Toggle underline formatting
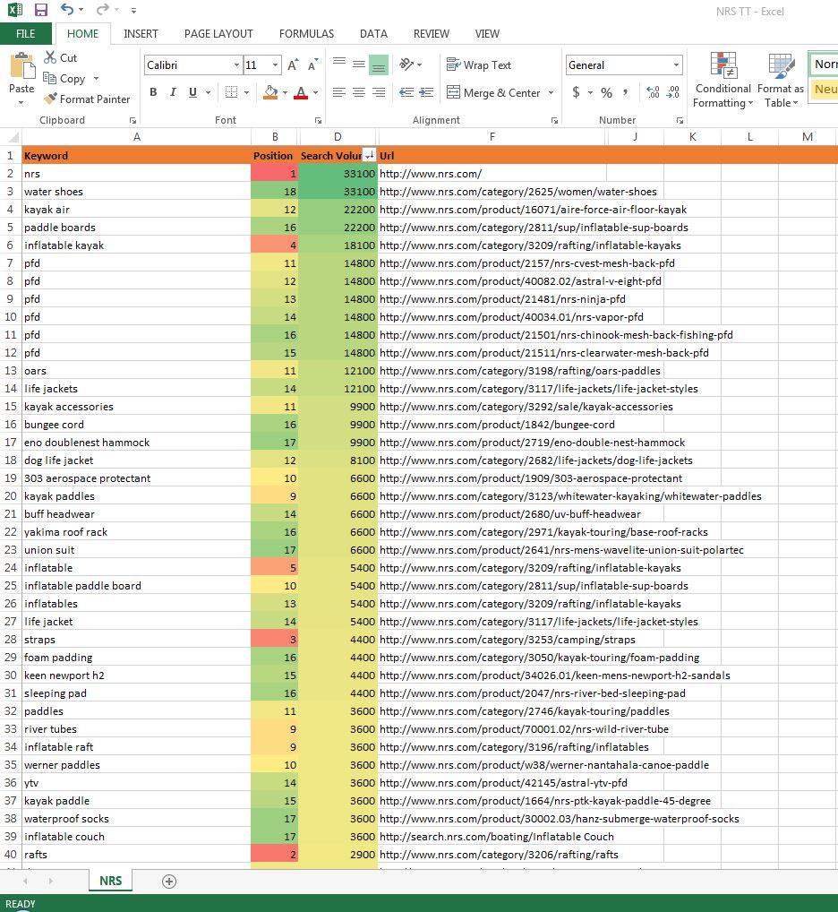The height and width of the screenshot is (912, 838). (190, 92)
